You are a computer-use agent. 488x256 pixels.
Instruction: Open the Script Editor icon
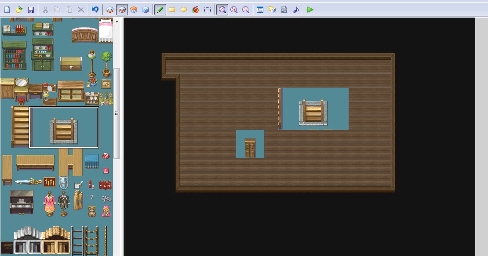[x=284, y=10]
